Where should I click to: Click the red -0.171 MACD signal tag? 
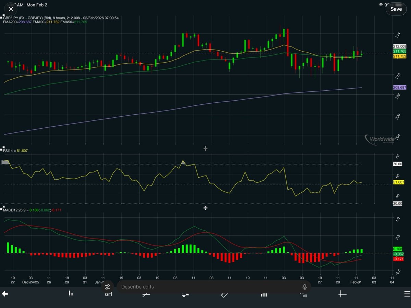[x=398, y=259]
